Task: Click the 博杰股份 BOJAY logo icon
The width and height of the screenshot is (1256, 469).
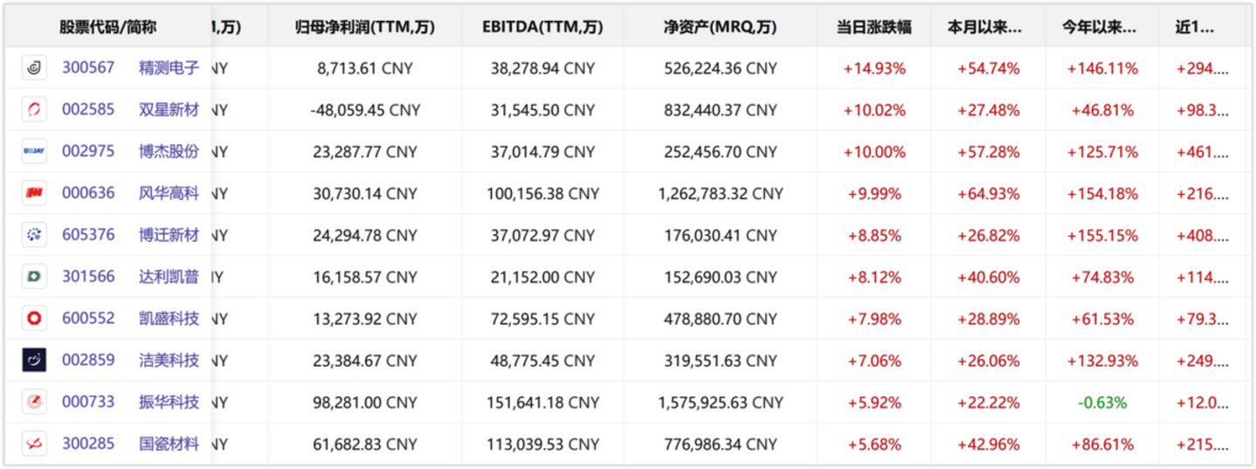Action: [x=34, y=151]
